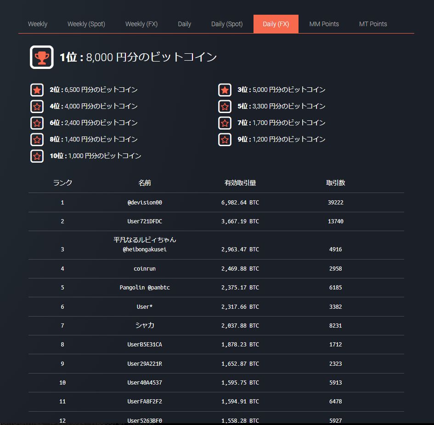The width and height of the screenshot is (434, 425).
Task: Click the rank number 10
Action: (x=62, y=383)
